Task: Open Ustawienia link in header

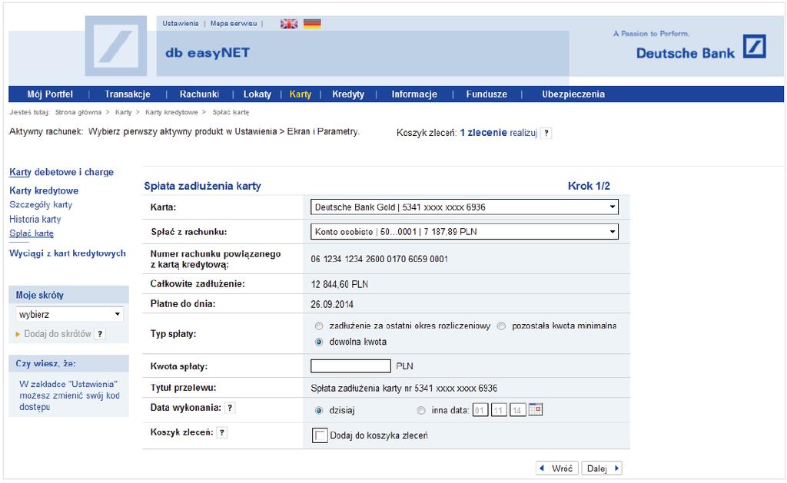Action: (180, 24)
